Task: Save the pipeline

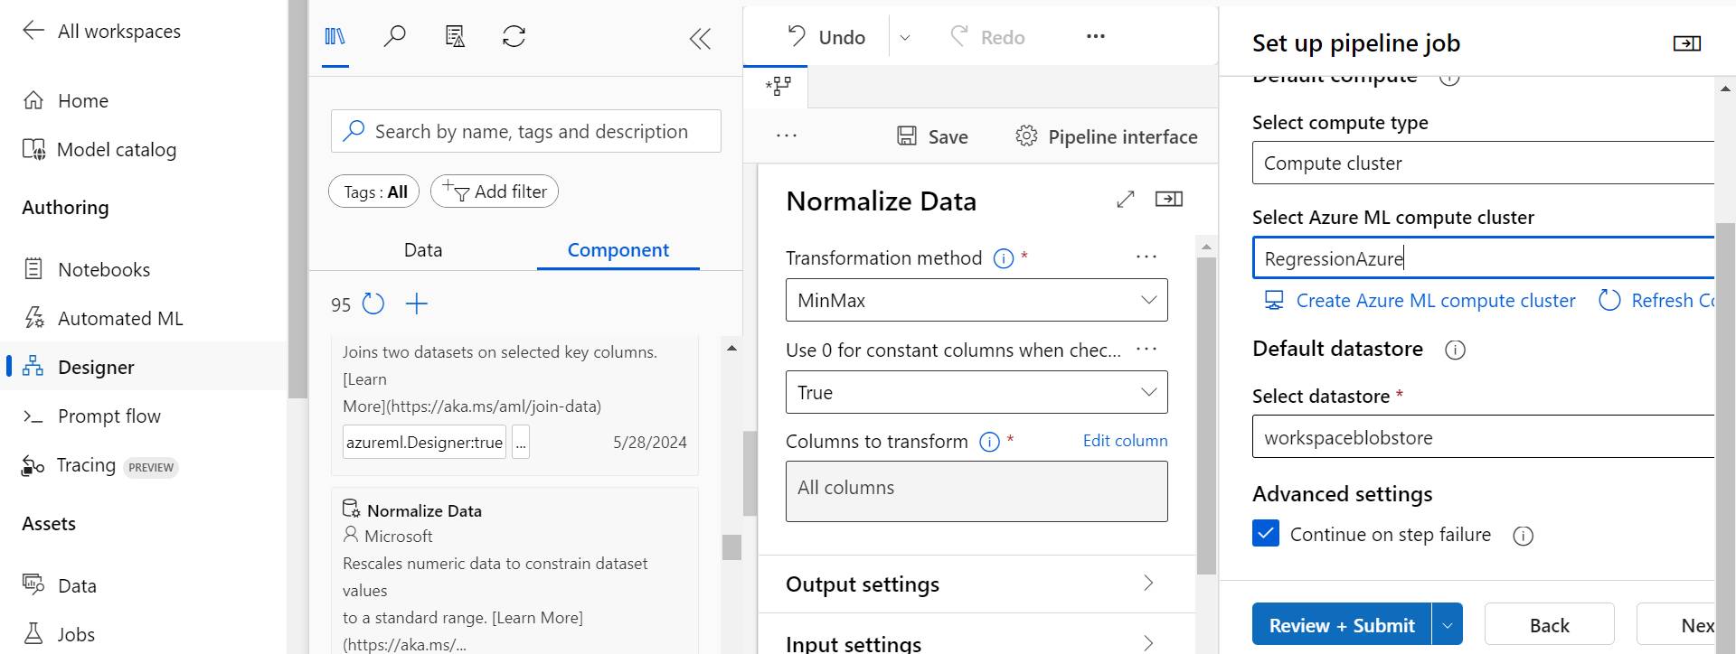Action: pyautogui.click(x=932, y=136)
